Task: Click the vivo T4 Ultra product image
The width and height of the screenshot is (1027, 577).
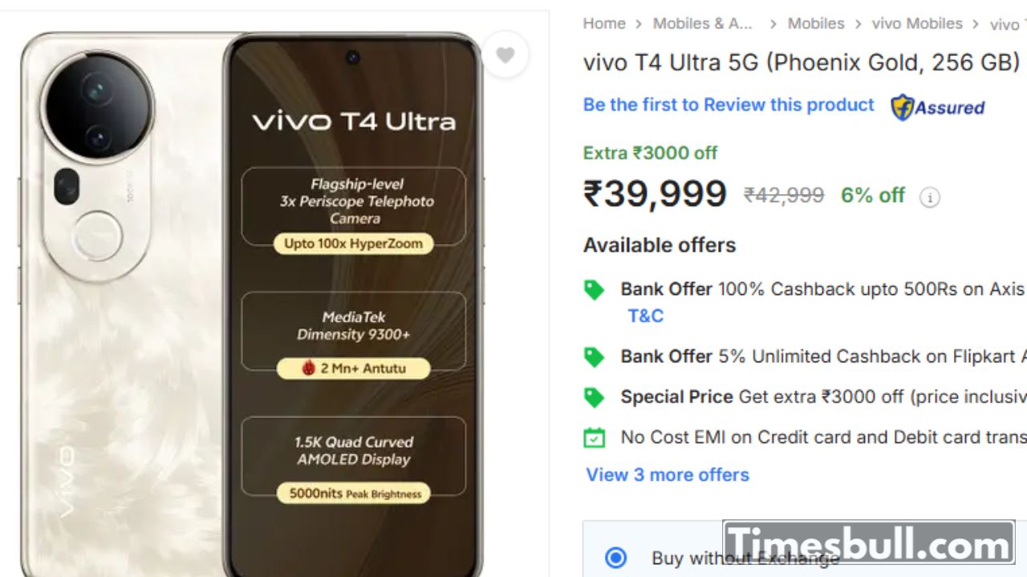Action: 251,305
